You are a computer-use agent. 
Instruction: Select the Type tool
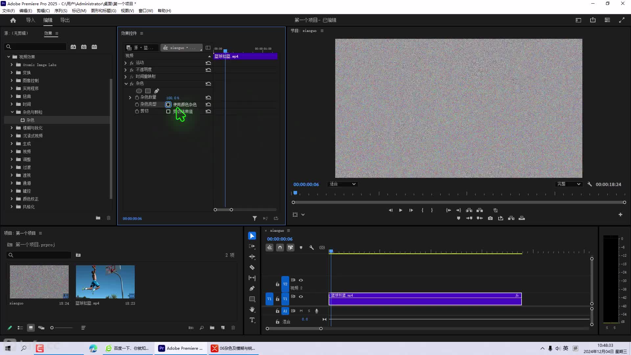click(x=252, y=320)
